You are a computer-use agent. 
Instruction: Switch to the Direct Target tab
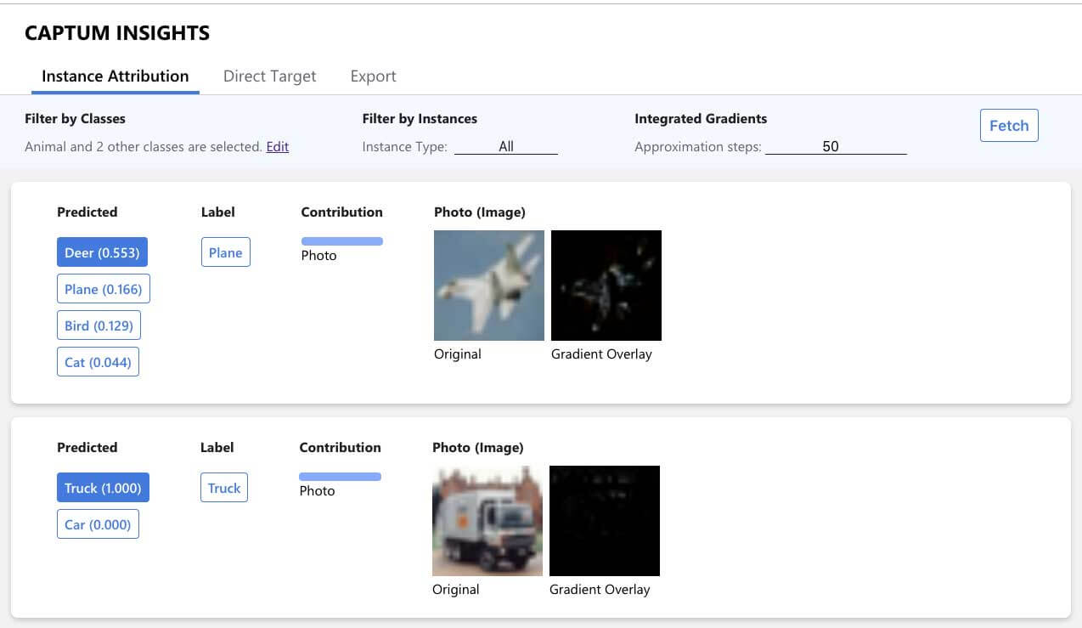click(269, 76)
